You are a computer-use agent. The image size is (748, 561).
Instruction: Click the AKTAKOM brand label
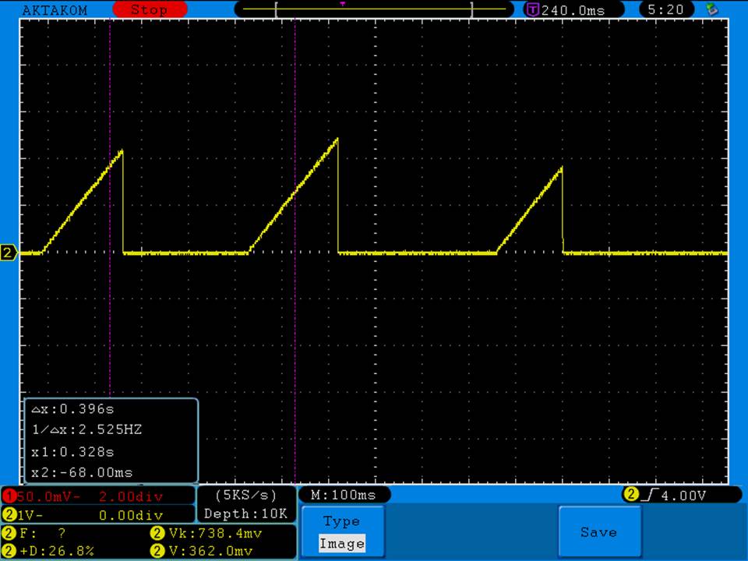55,10
